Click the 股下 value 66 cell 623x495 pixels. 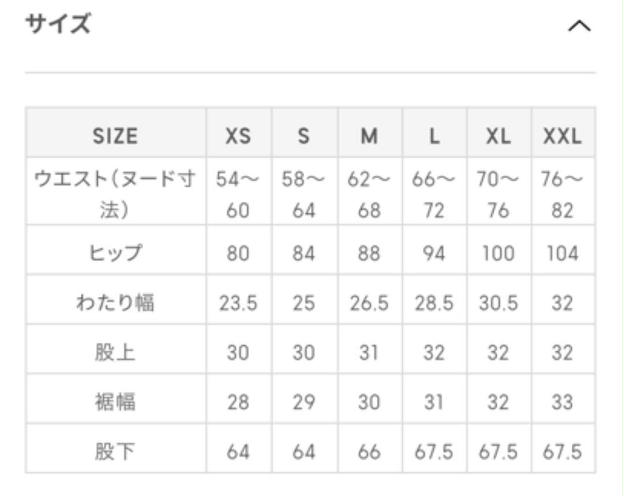(370, 448)
